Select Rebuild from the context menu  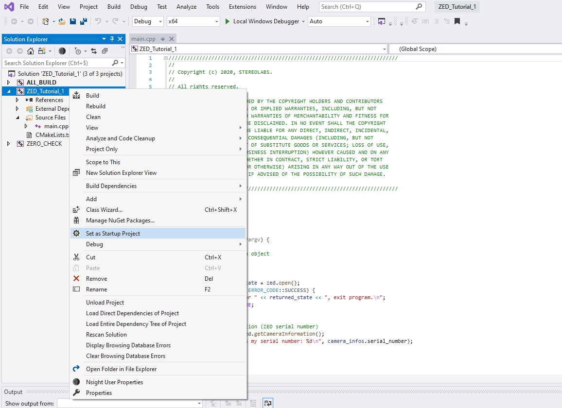[158, 106]
